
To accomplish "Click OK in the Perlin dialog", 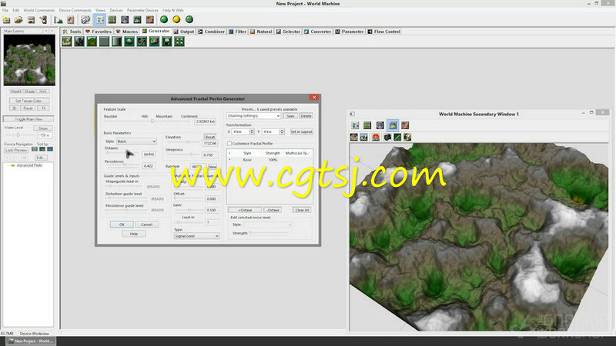I will pos(122,225).
